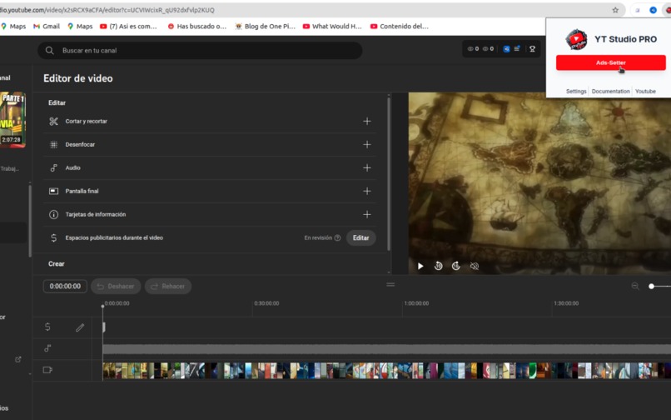Click the Rehacer redo button
The height and width of the screenshot is (420, 671).
pos(168,287)
